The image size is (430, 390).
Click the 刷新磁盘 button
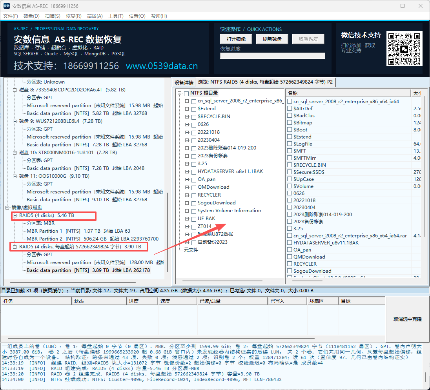(x=272, y=39)
